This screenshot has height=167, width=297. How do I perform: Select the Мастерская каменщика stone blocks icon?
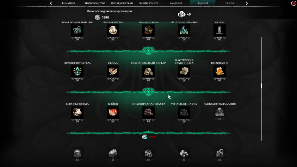coord(184,72)
